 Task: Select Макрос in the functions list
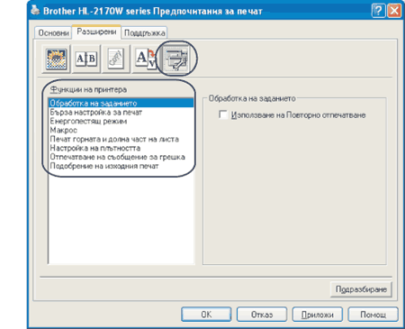click(121, 130)
